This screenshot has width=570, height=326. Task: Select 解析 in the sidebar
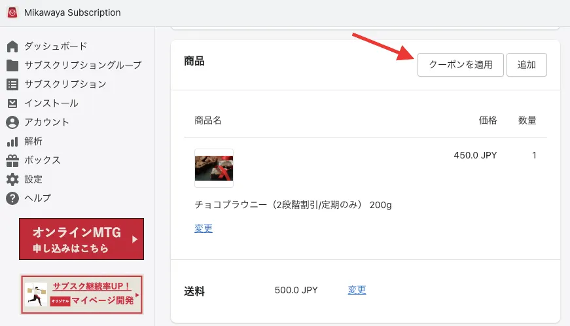pyautogui.click(x=33, y=141)
